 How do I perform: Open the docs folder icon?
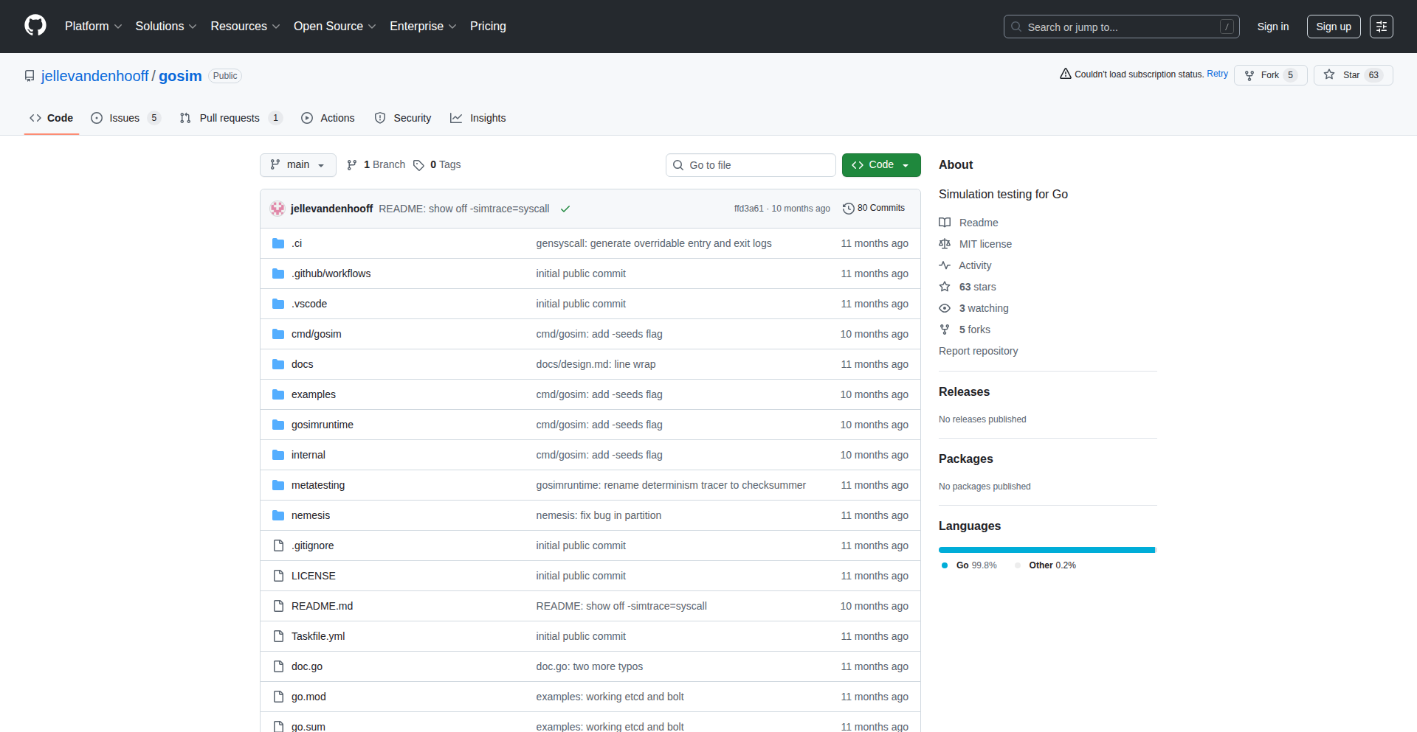click(x=278, y=364)
